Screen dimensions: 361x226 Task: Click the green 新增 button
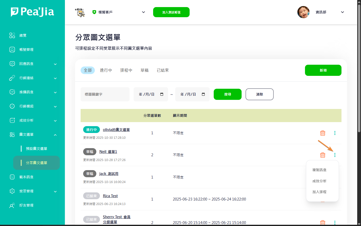[323, 70]
